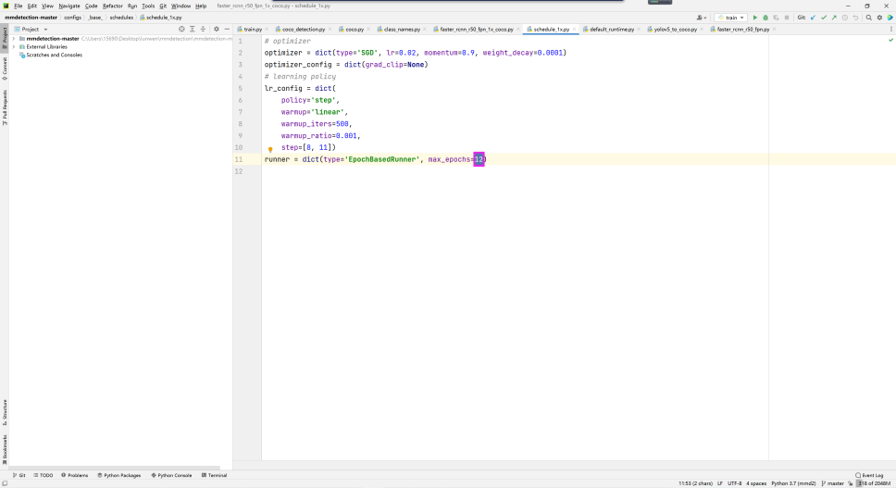This screenshot has height=488, width=896.
Task: Switch to faster_rcnn_r50_fpn_1x_coco.py tab
Action: (476, 29)
